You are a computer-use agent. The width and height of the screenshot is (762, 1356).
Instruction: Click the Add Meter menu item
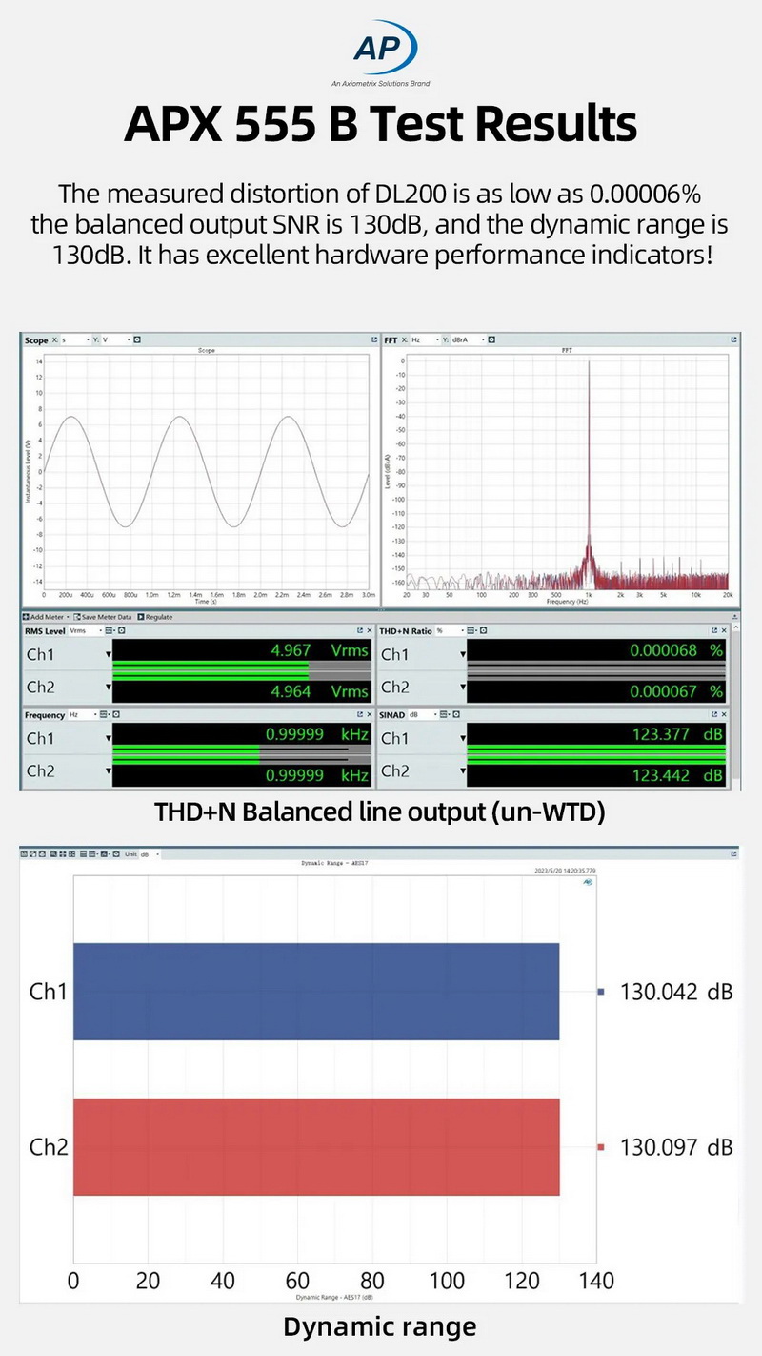(42, 617)
